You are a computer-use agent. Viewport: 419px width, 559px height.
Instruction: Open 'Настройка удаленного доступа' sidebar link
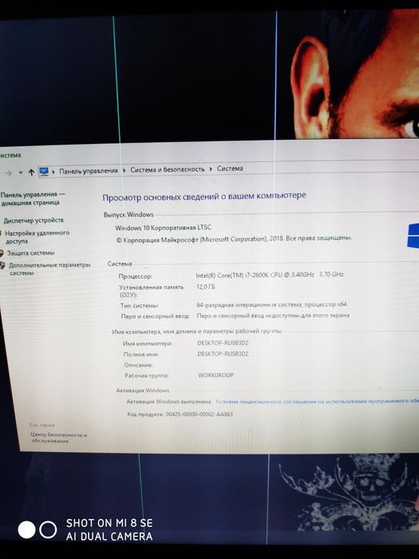[x=37, y=237]
